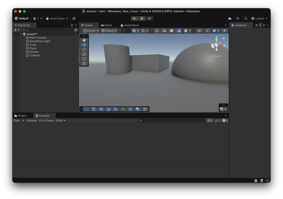Click the Cloud services icon
Image resolution: width=283 pixels, height=199 pixels.
coord(230,19)
